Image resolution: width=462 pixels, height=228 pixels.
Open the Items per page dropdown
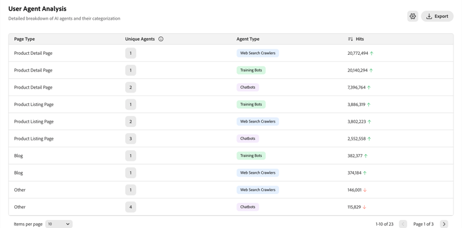pos(59,224)
